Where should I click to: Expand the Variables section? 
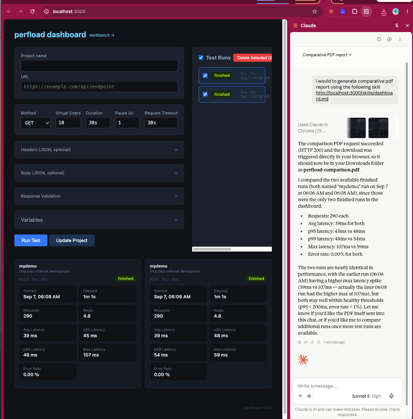tap(99, 220)
